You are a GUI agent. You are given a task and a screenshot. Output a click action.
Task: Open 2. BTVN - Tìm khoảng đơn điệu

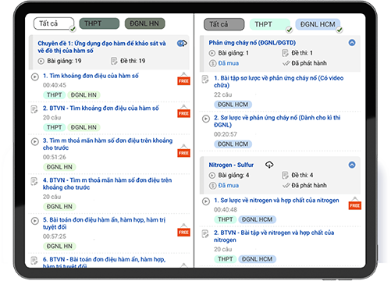coord(101,108)
